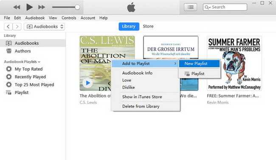The width and height of the screenshot is (276, 160).
Task: Select the Summer Farmer audiobook cover
Action: pyautogui.click(x=234, y=63)
